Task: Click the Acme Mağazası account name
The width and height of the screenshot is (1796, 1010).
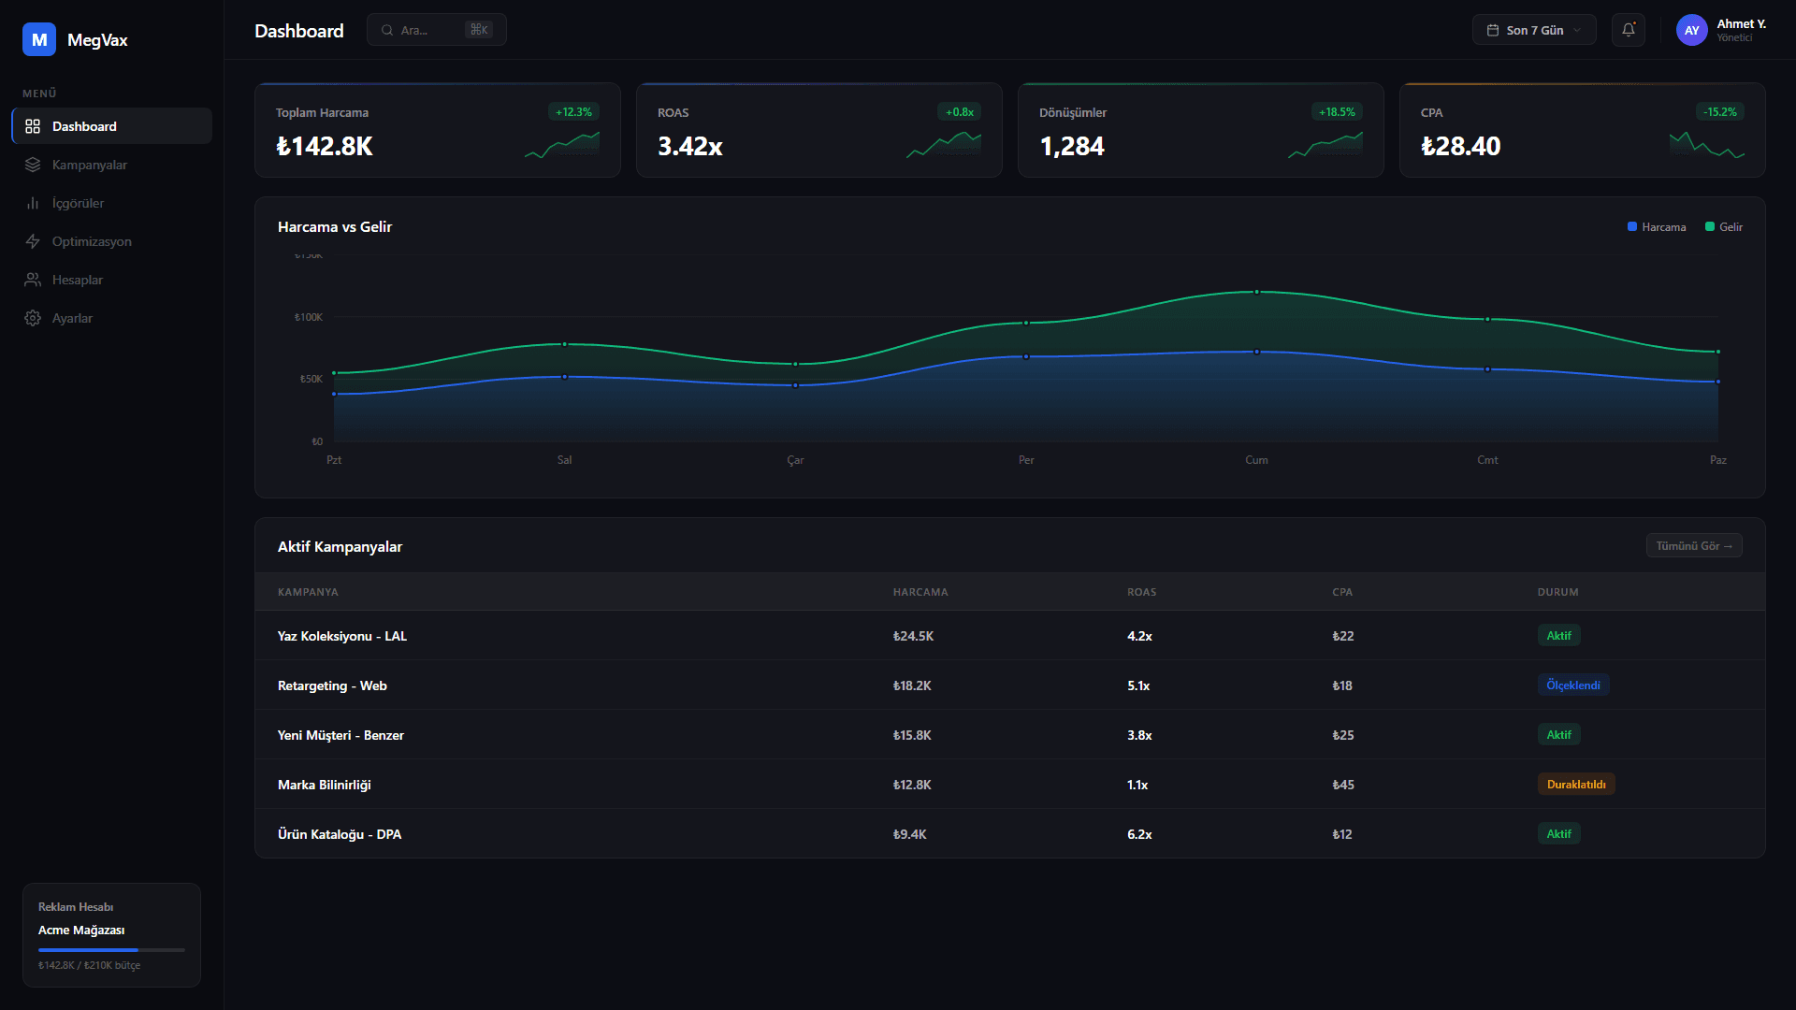Action: (81, 931)
